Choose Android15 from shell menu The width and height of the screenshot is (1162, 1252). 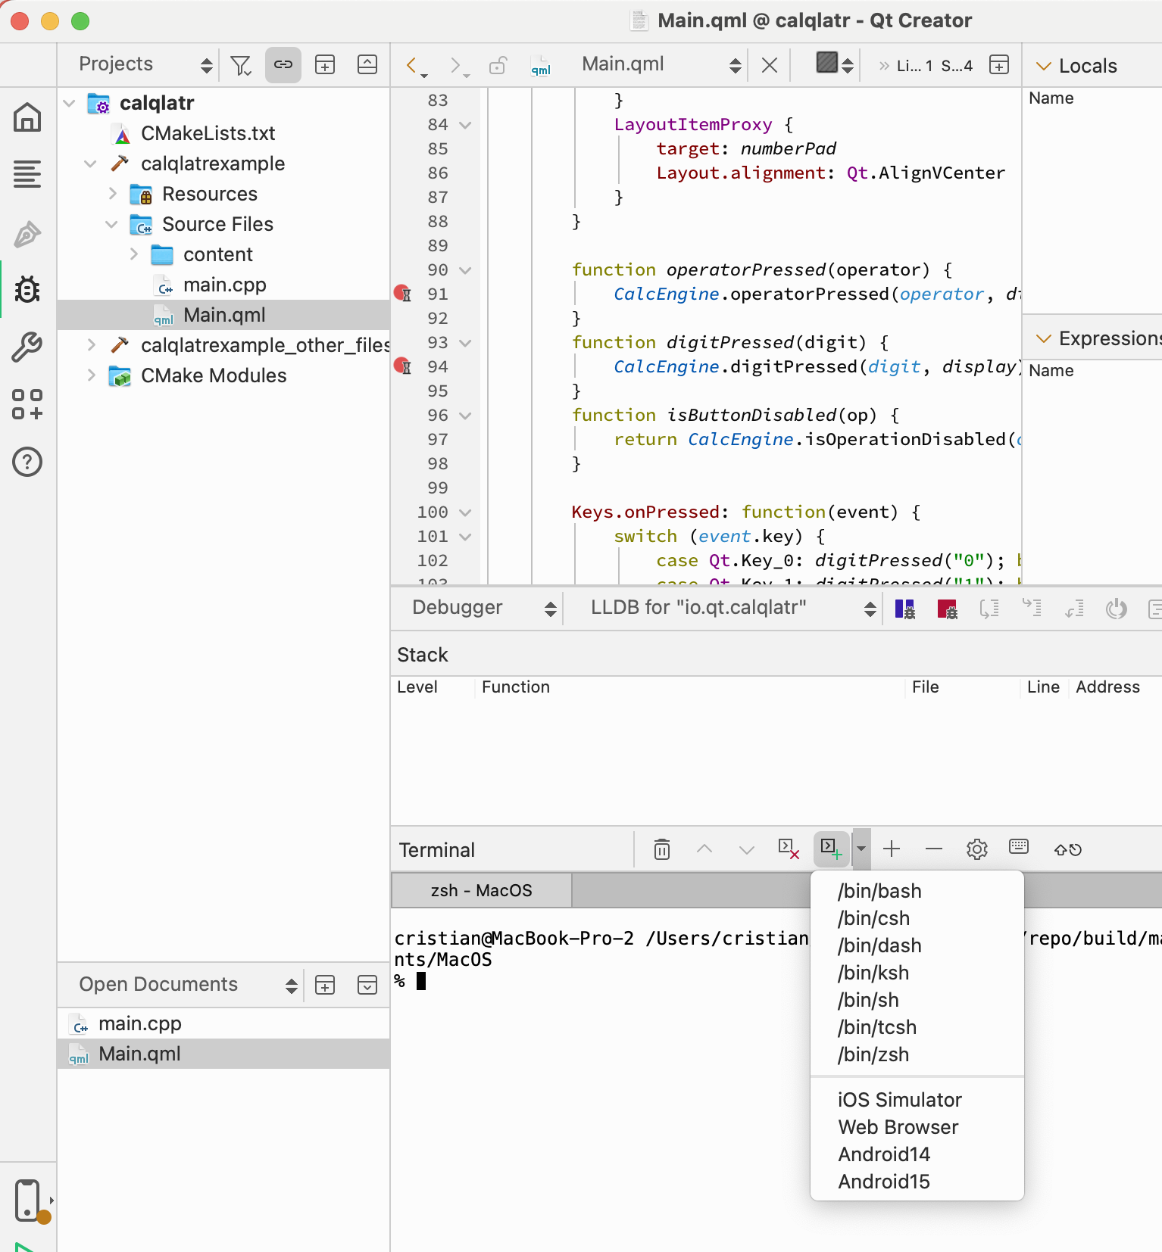(917, 1182)
